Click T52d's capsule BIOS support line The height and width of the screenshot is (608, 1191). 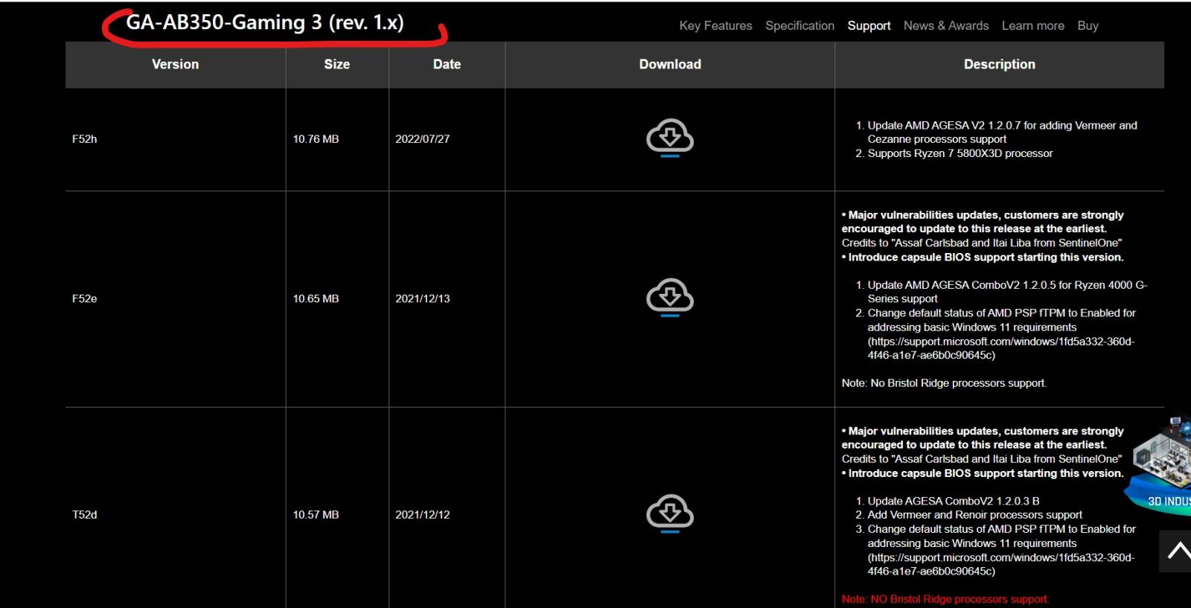tap(983, 473)
